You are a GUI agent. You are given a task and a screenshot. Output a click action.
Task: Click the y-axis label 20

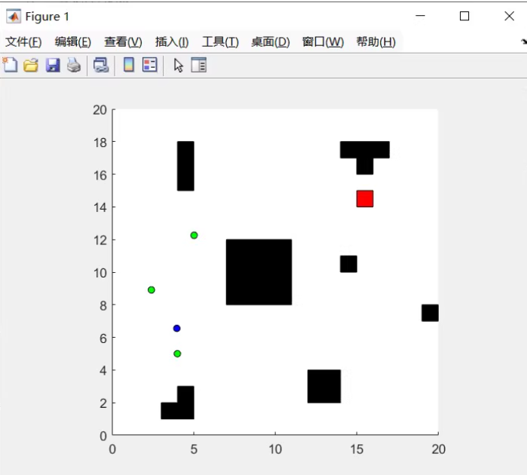tap(100, 110)
